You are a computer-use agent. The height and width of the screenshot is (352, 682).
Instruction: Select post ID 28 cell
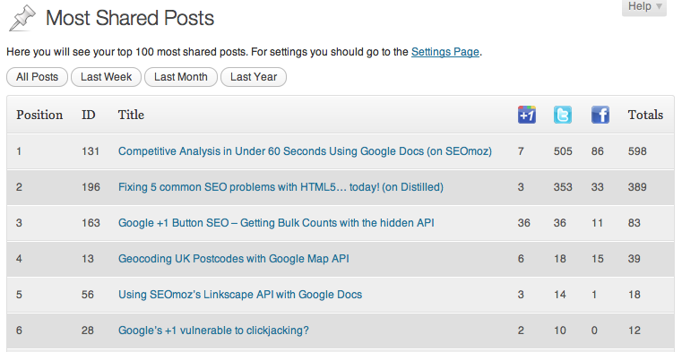88,331
